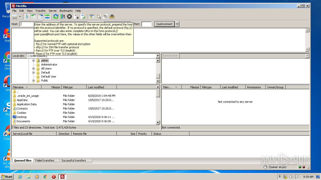Click the FileZilla taskbar button

tap(62, 177)
